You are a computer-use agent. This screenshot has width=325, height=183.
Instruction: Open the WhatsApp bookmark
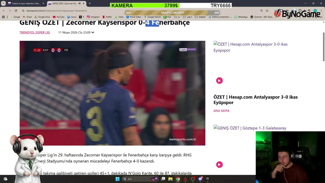tap(241, 17)
